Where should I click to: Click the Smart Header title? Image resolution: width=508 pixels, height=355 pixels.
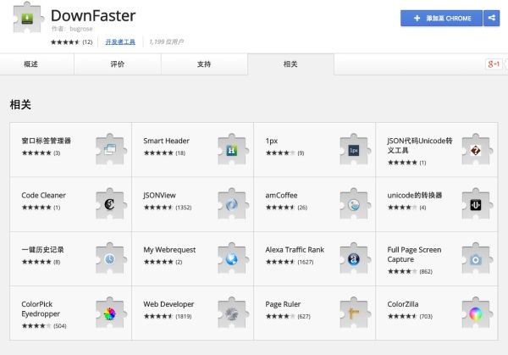166,141
